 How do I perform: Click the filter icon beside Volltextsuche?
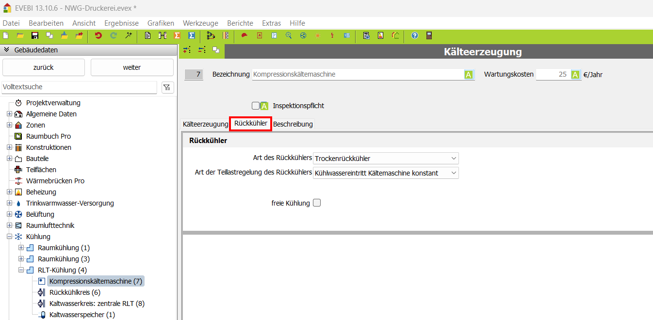(x=167, y=87)
